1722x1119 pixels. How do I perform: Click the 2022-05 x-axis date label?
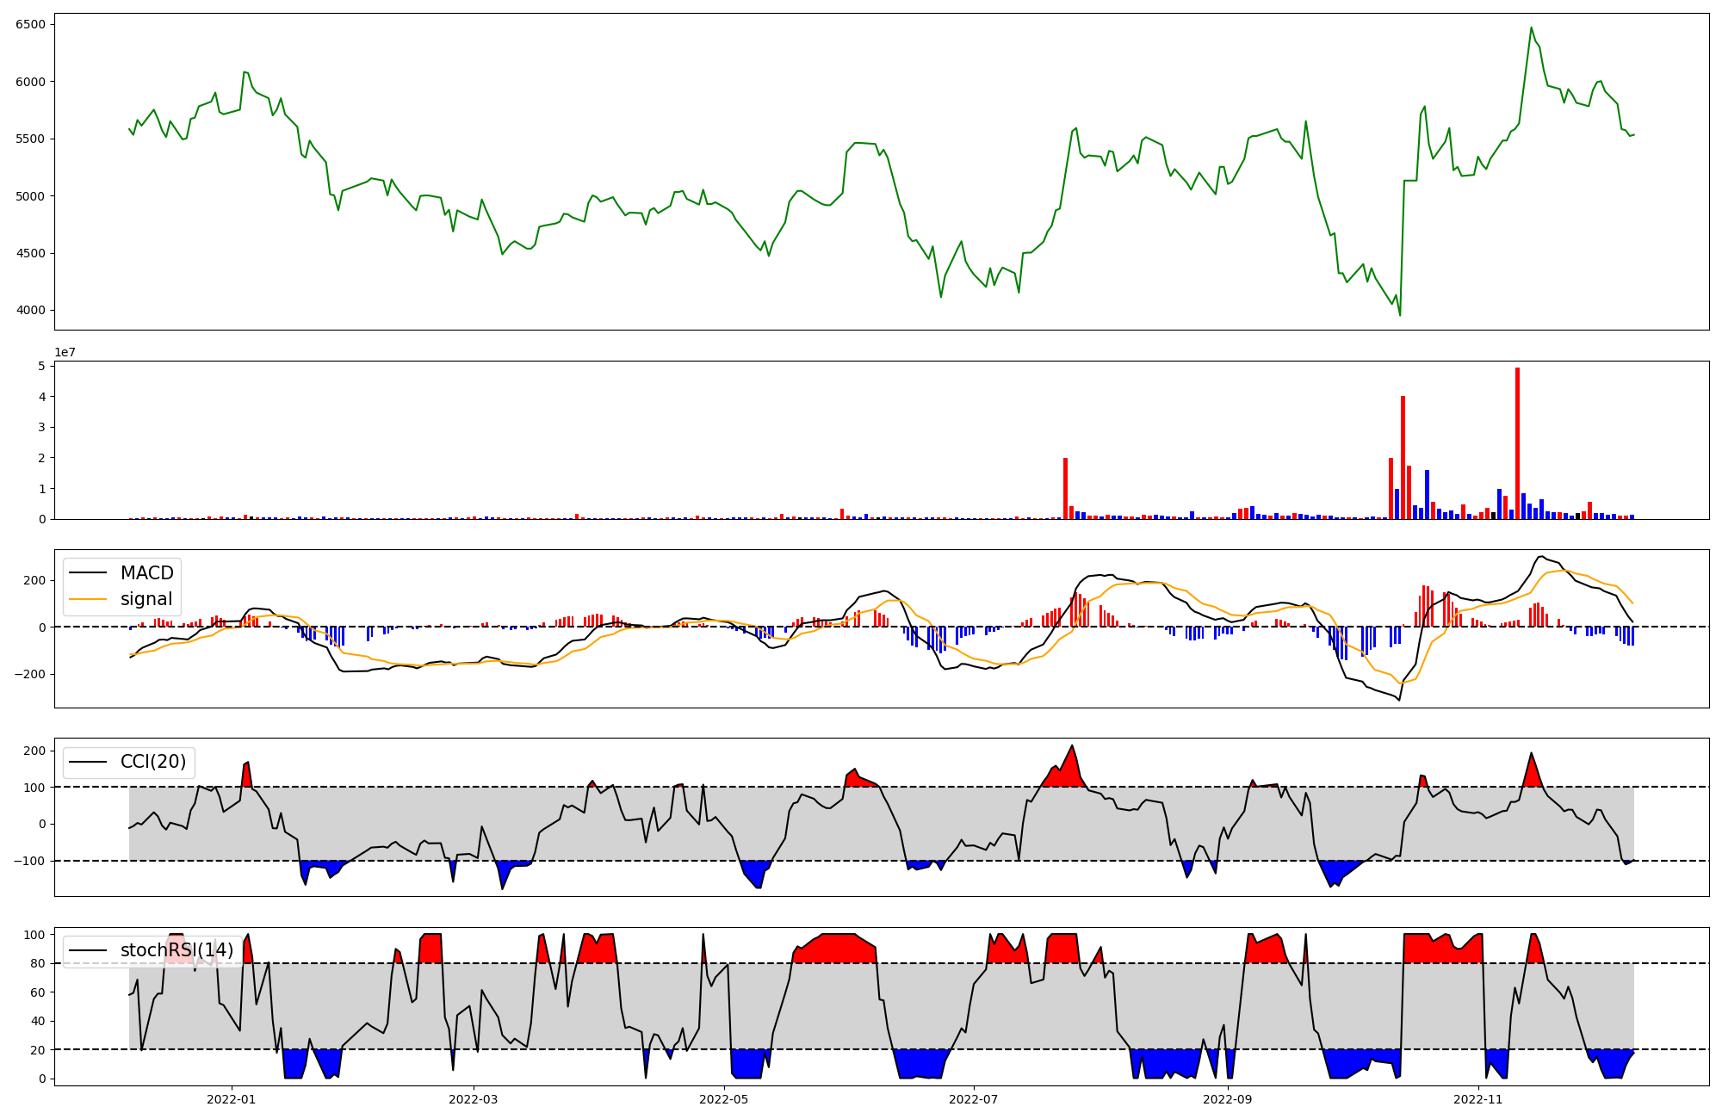pos(724,1099)
